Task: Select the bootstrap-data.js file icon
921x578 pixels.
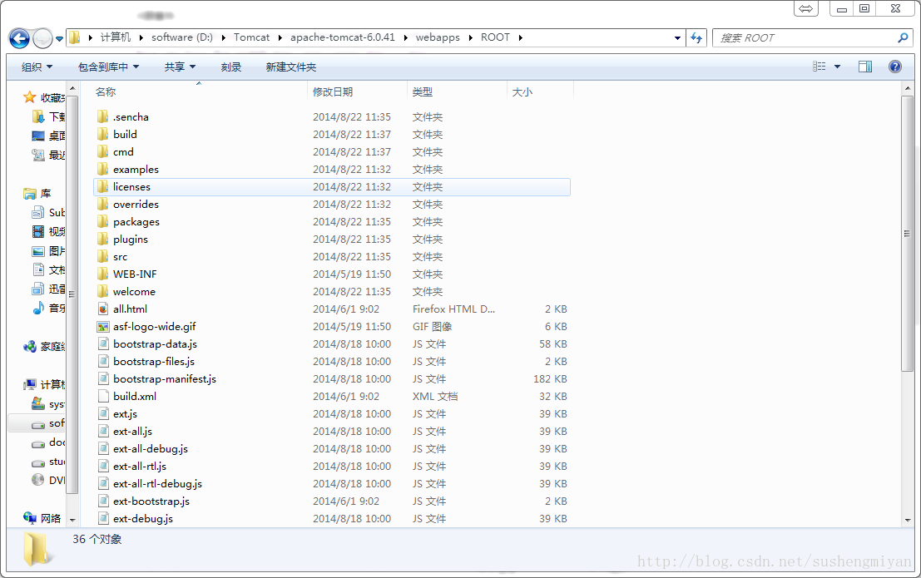Action: tap(103, 343)
